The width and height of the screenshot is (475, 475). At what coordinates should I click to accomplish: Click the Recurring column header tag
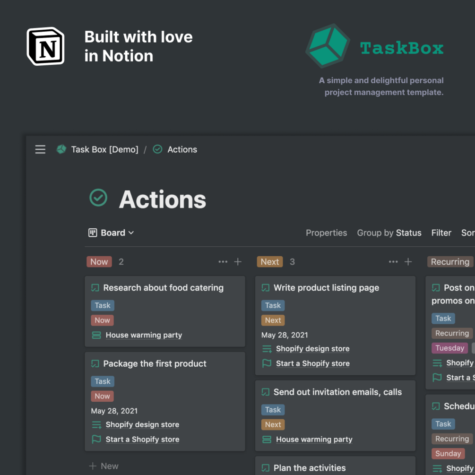coord(450,262)
